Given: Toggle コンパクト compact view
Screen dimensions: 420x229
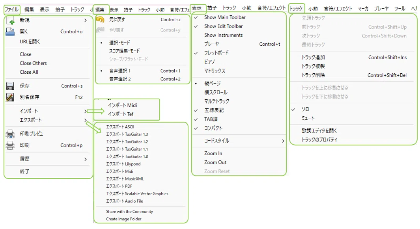Looking at the screenshot, I should tap(213, 128).
